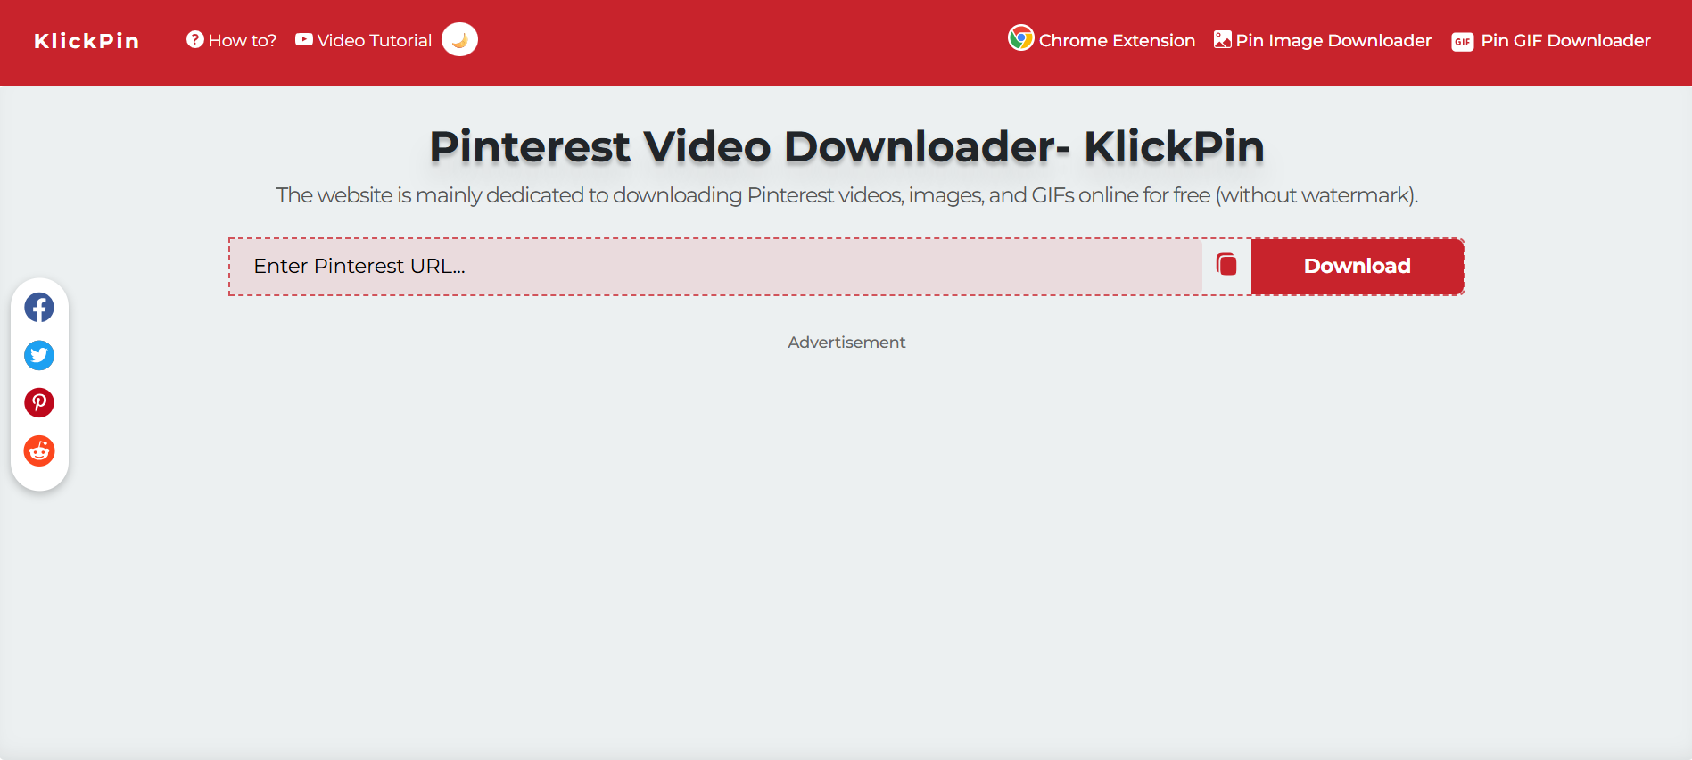Share on Pinterest via sidebar icon

tap(39, 403)
